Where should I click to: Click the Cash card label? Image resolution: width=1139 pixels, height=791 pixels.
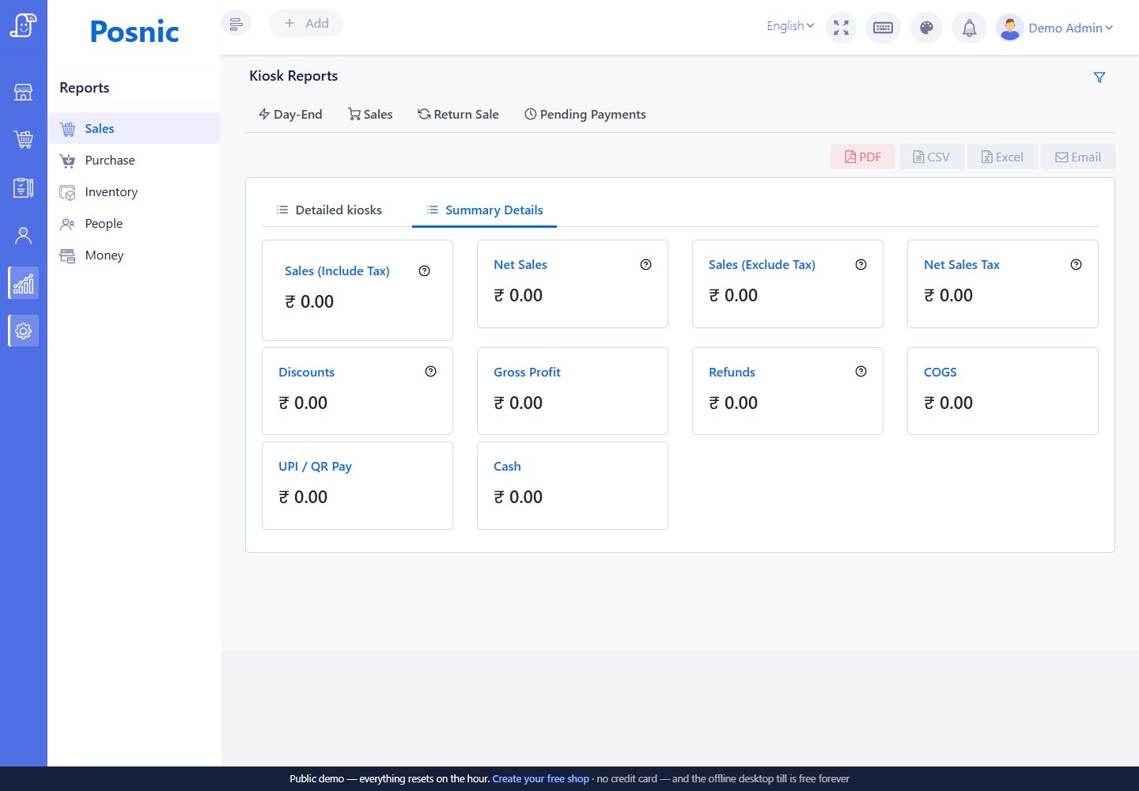coord(507,466)
